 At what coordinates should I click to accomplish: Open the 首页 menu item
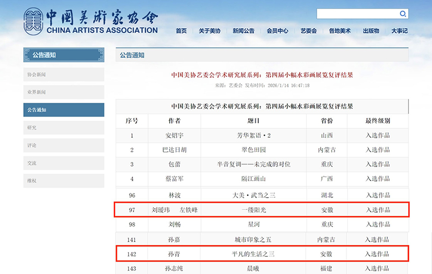click(x=181, y=31)
